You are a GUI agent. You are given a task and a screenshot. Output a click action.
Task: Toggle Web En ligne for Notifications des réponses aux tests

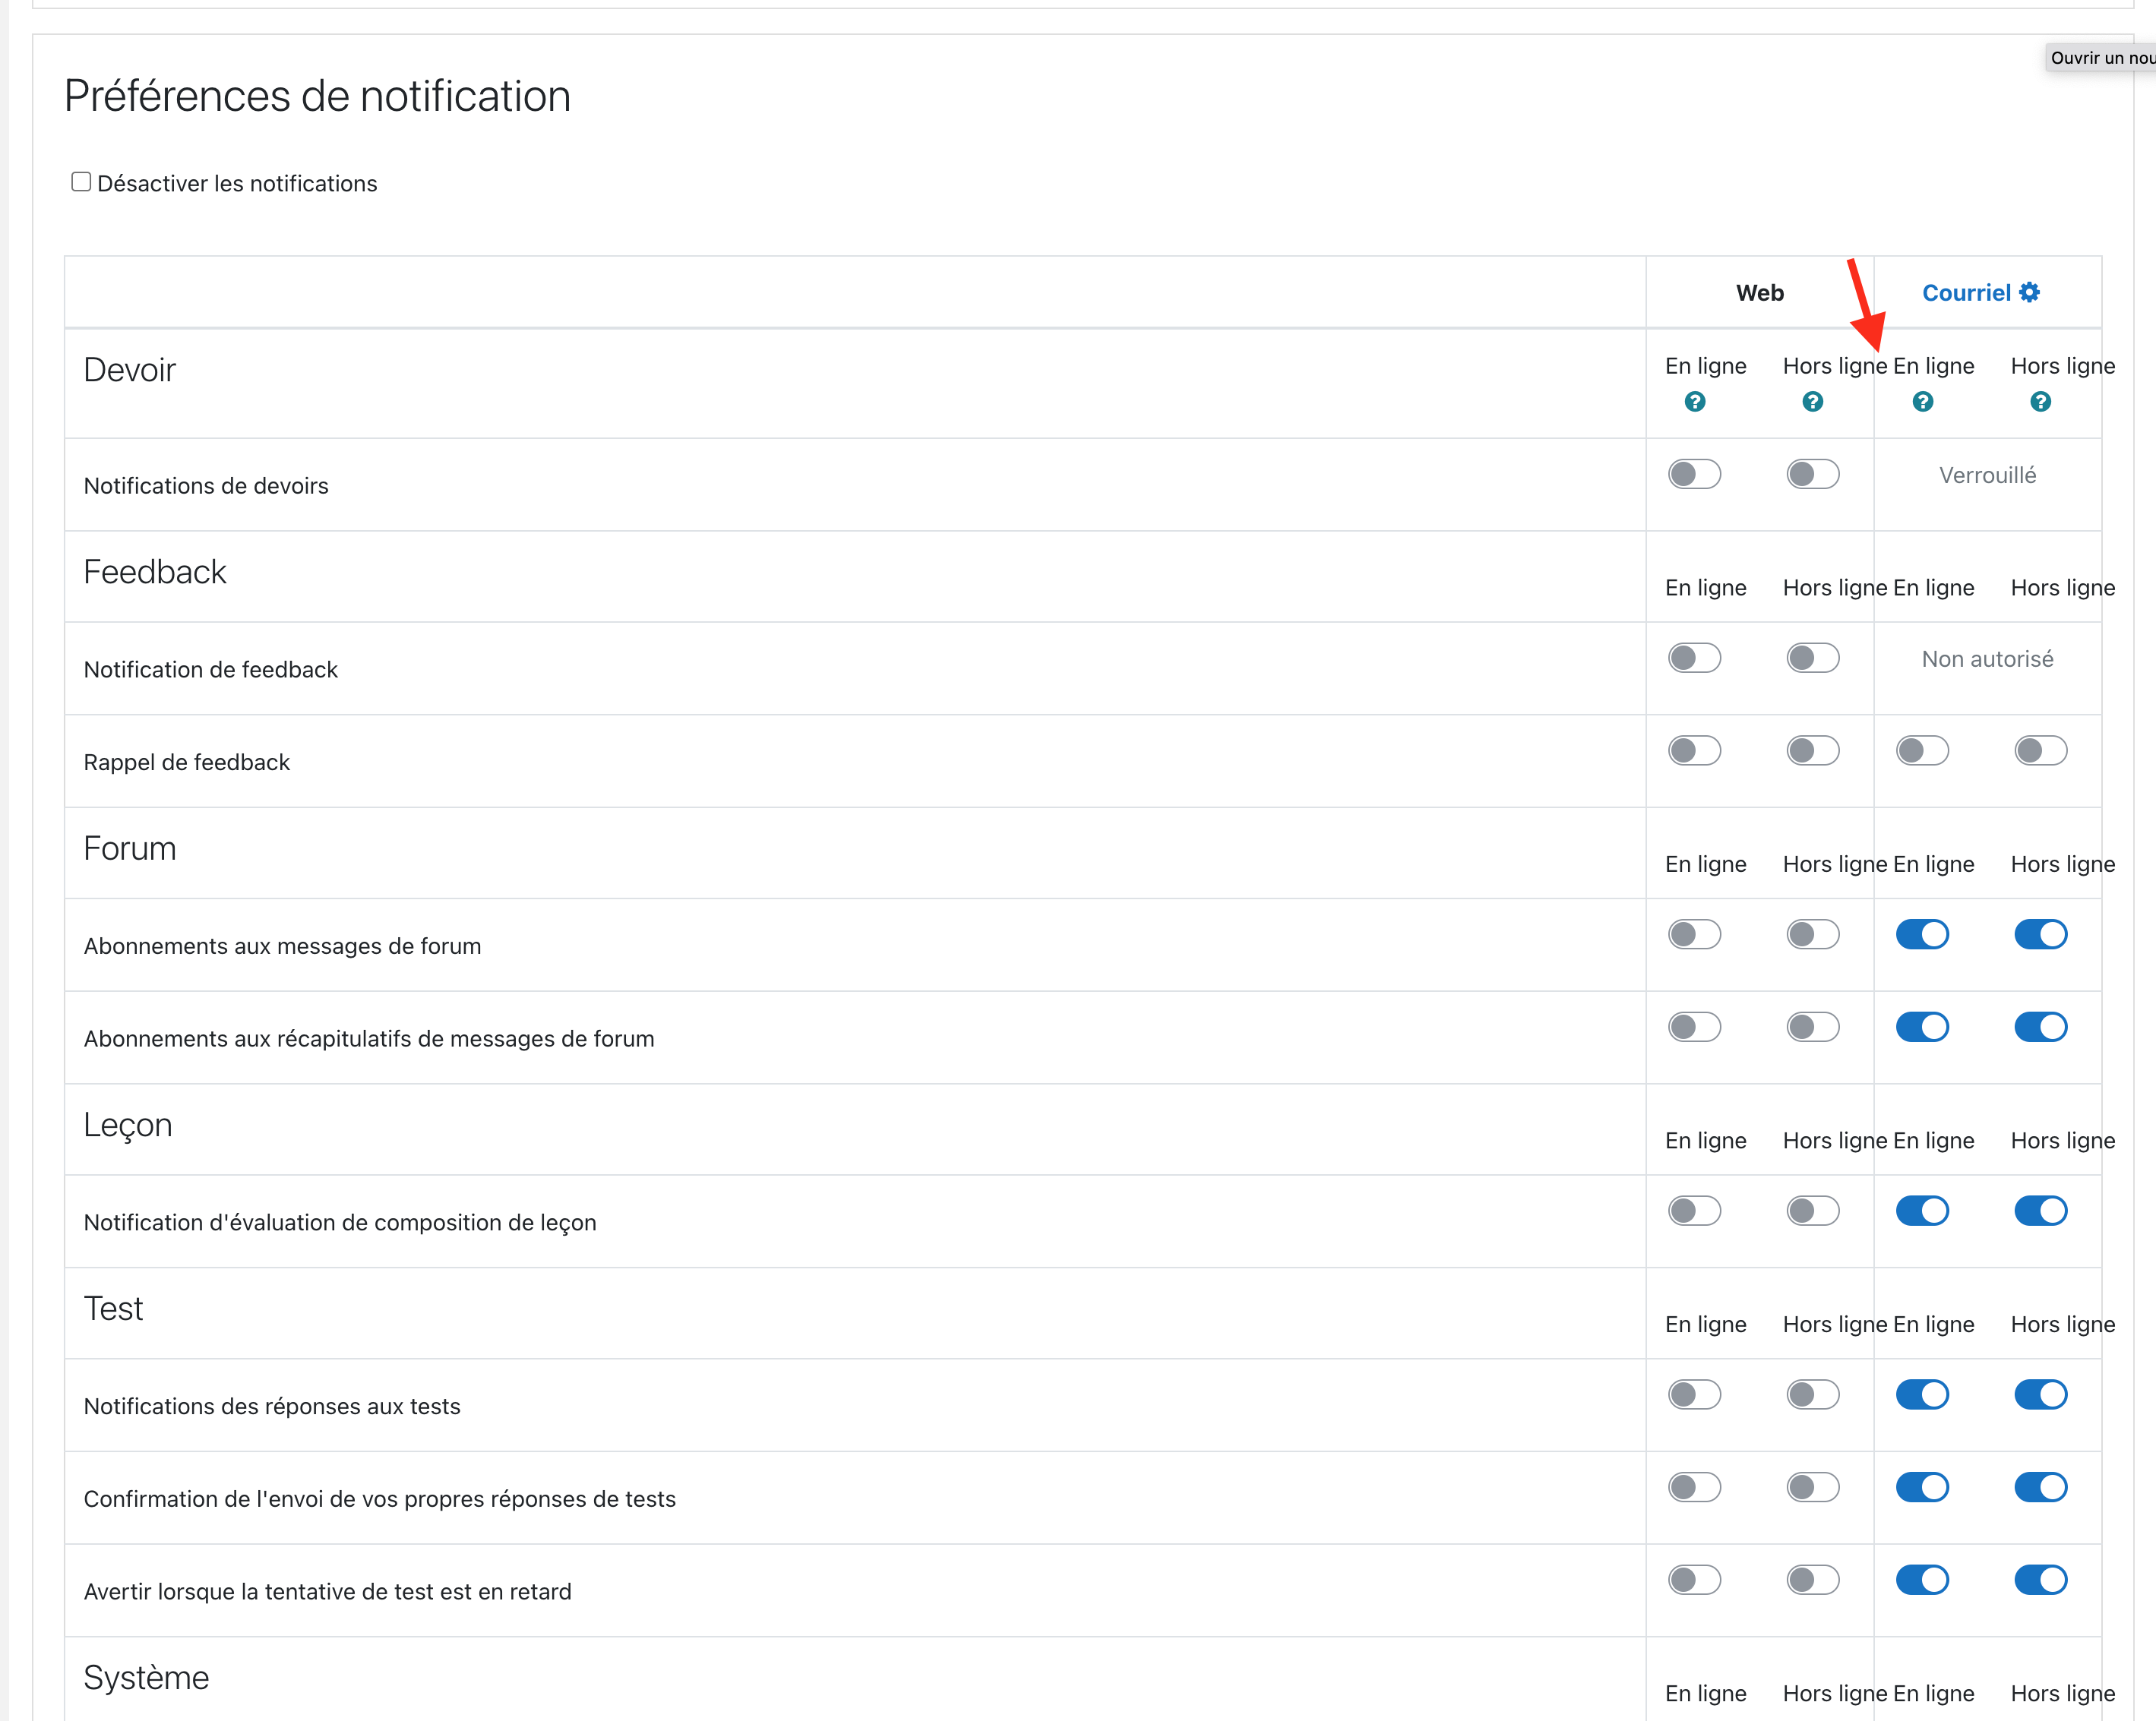[1695, 1395]
